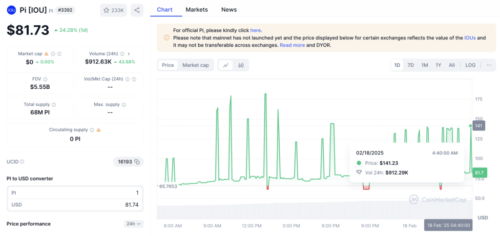
Task: Click the 12:00 PM axis label
Action: click(x=251, y=226)
